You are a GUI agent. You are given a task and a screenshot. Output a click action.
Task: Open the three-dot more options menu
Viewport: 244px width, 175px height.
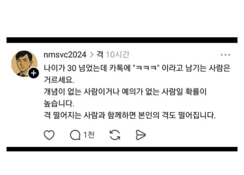(225, 55)
